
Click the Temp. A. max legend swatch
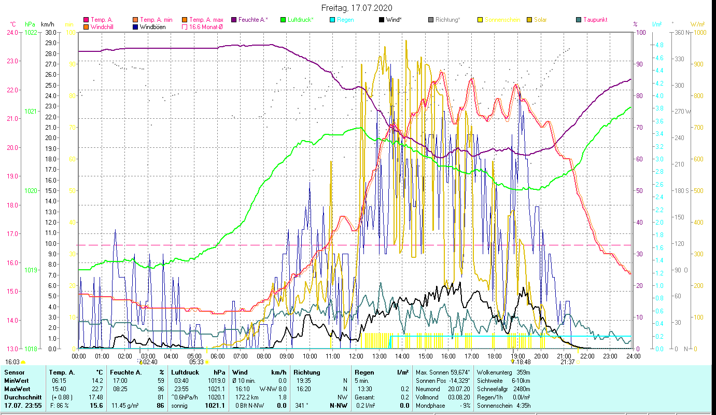[184, 20]
